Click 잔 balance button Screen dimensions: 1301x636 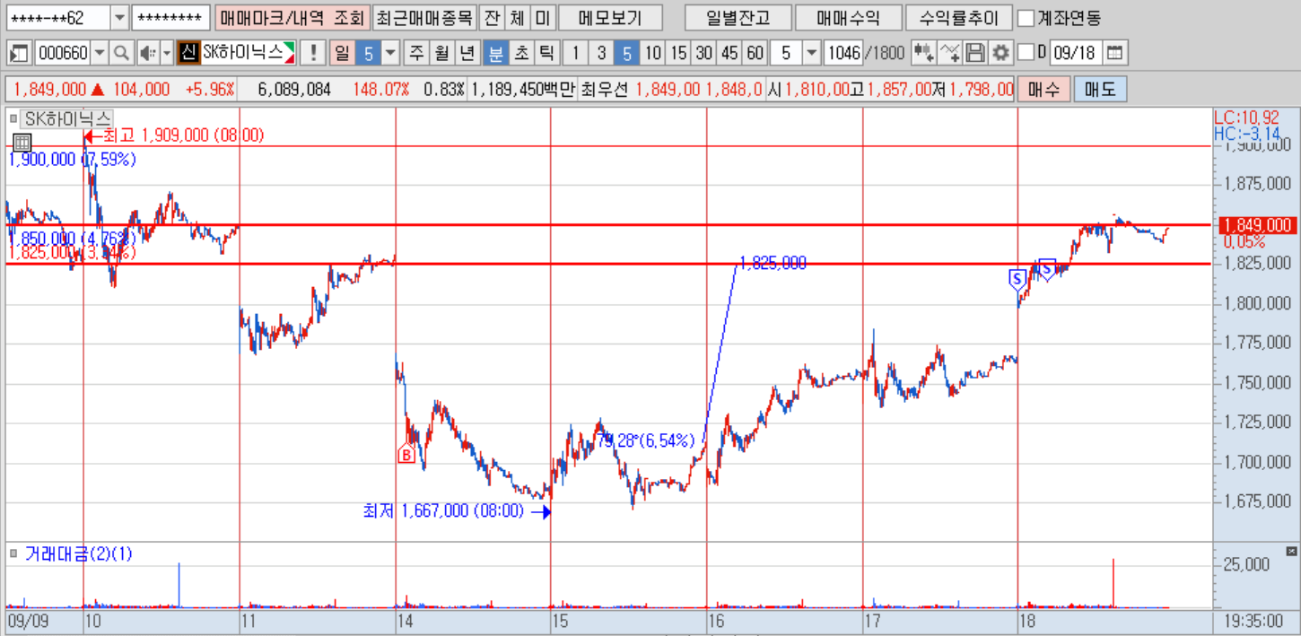(492, 17)
